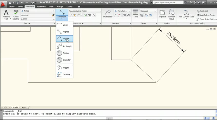
Task: Open the Manage ribbon tab
Action: [60, 7]
